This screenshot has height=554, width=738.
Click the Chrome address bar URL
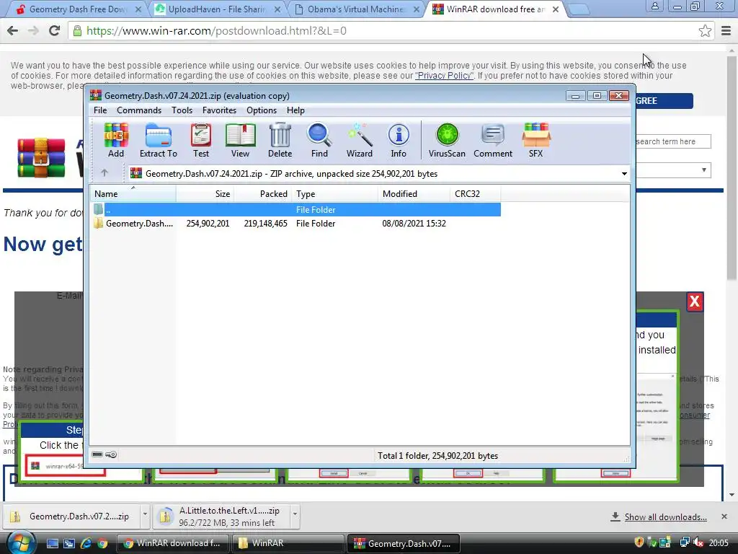click(216, 30)
